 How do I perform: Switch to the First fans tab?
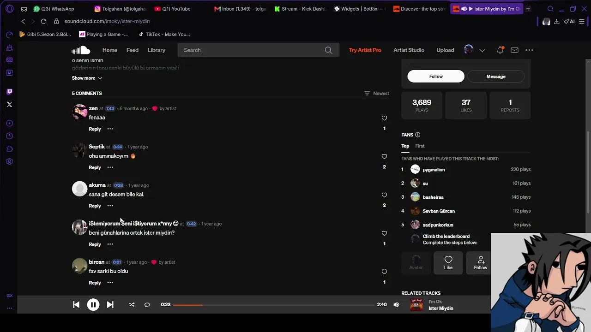coord(420,146)
